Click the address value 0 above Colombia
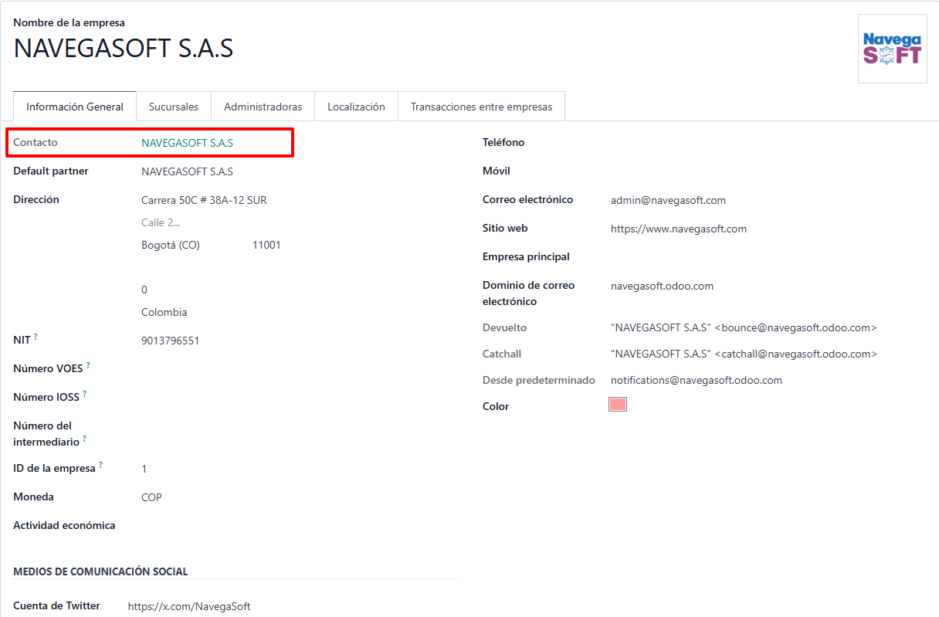The width and height of the screenshot is (939, 617). pos(144,290)
